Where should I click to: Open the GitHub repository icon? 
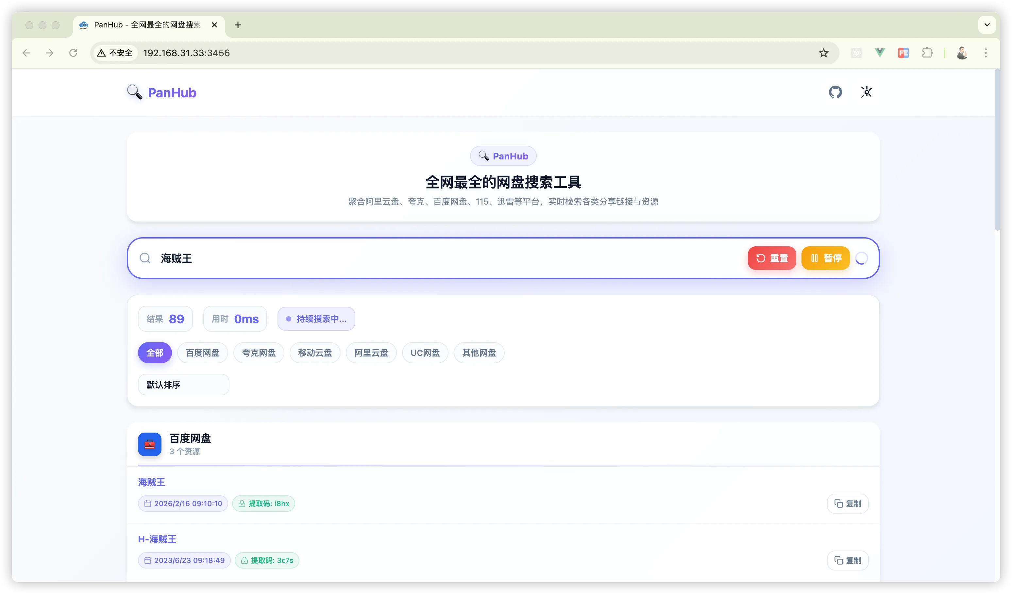(x=835, y=92)
